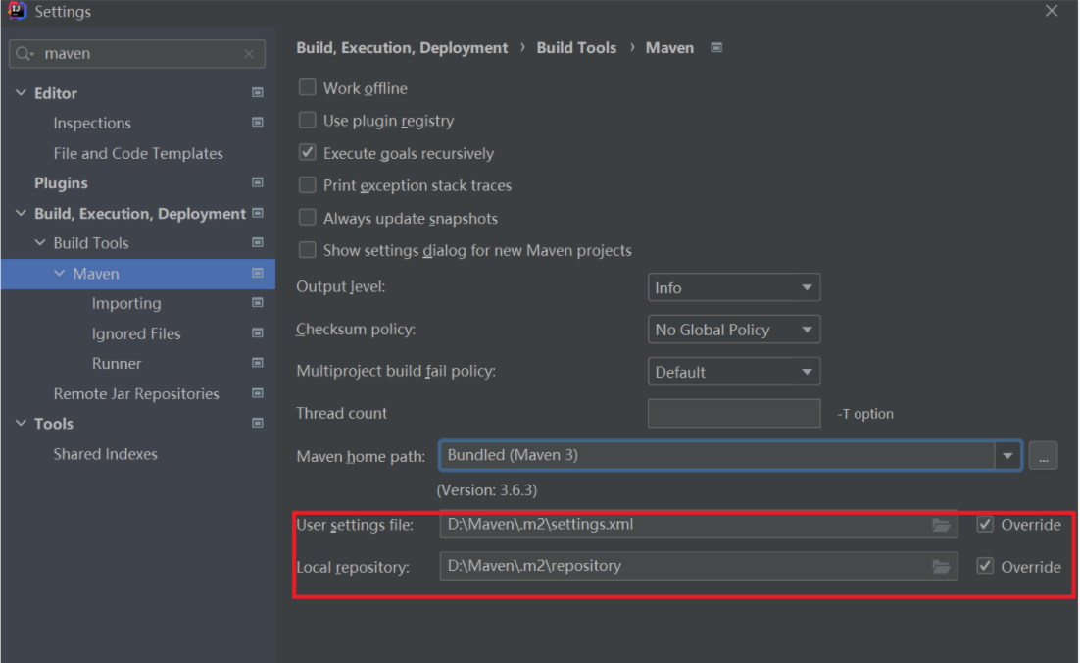Toggle Override for User settings file
Image resolution: width=1080 pixels, height=663 pixels.
985,525
